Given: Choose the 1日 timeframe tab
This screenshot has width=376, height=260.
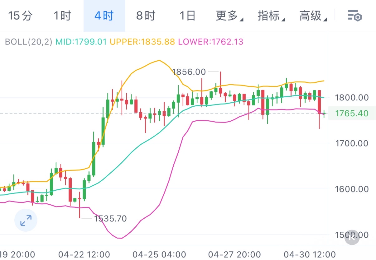Looking at the screenshot, I should 187,16.
